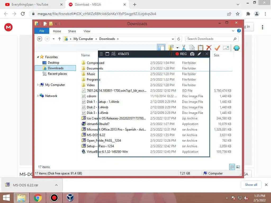Click the orange checkmark Properties icon
The width and height of the screenshot is (271, 203).
(x=217, y=48)
